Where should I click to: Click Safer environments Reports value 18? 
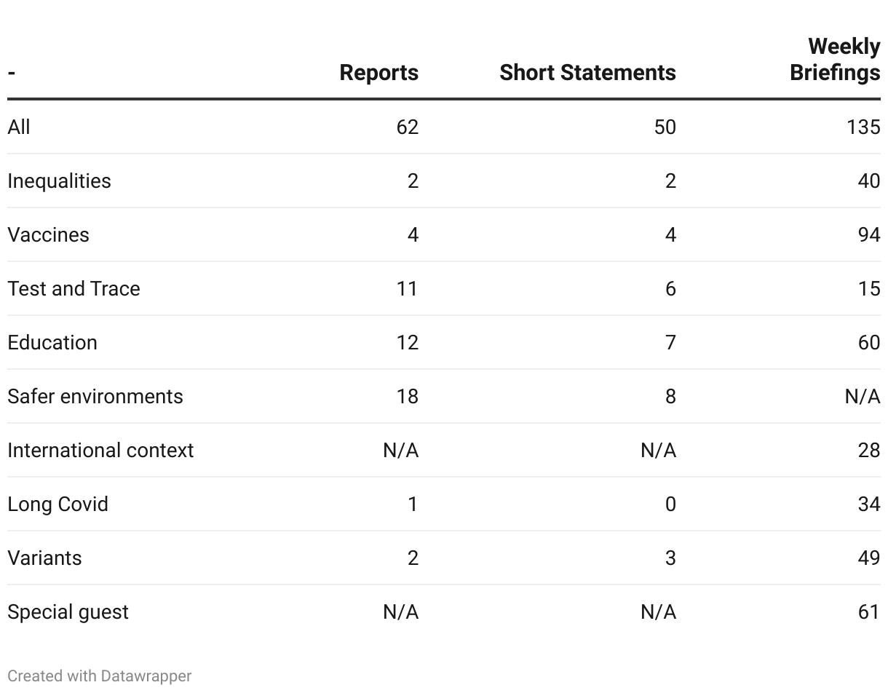coord(407,397)
